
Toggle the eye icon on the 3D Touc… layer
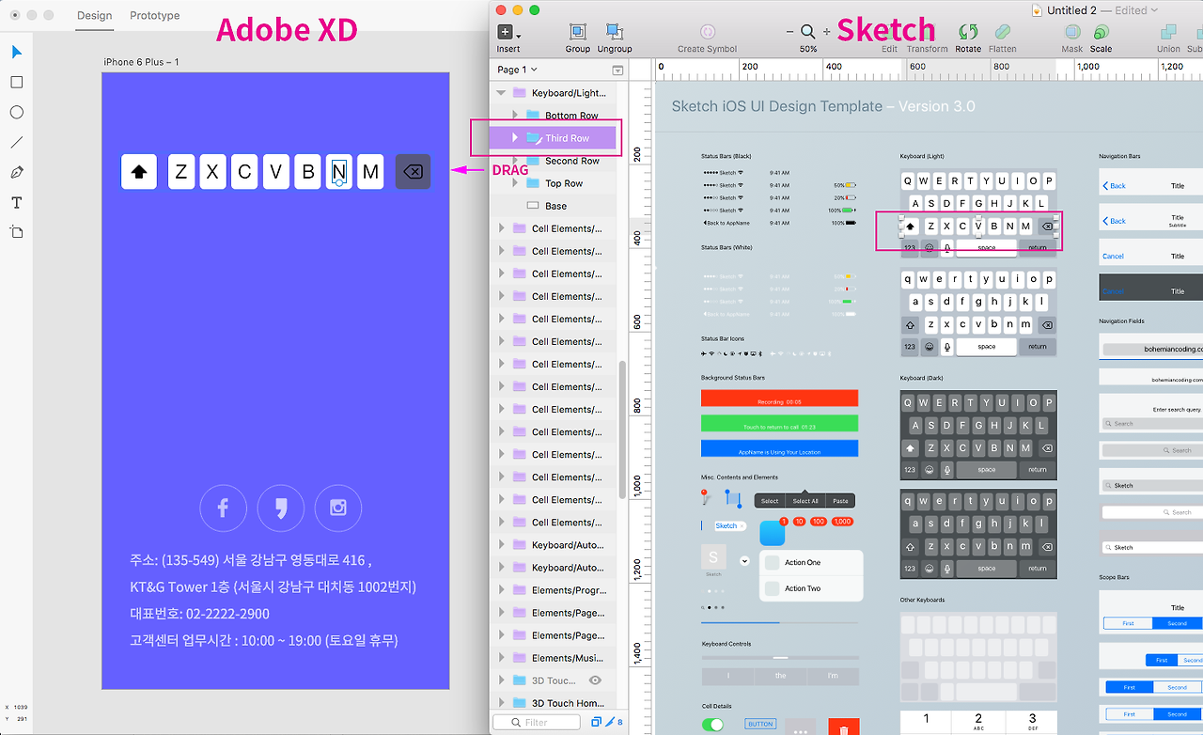click(595, 680)
